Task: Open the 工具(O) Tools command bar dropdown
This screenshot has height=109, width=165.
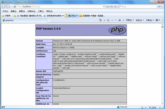Action: 150,20
